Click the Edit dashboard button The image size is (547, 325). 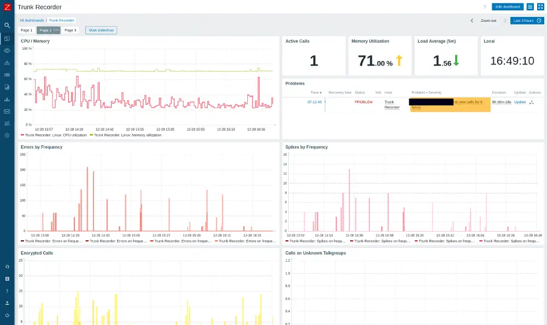(x=508, y=7)
